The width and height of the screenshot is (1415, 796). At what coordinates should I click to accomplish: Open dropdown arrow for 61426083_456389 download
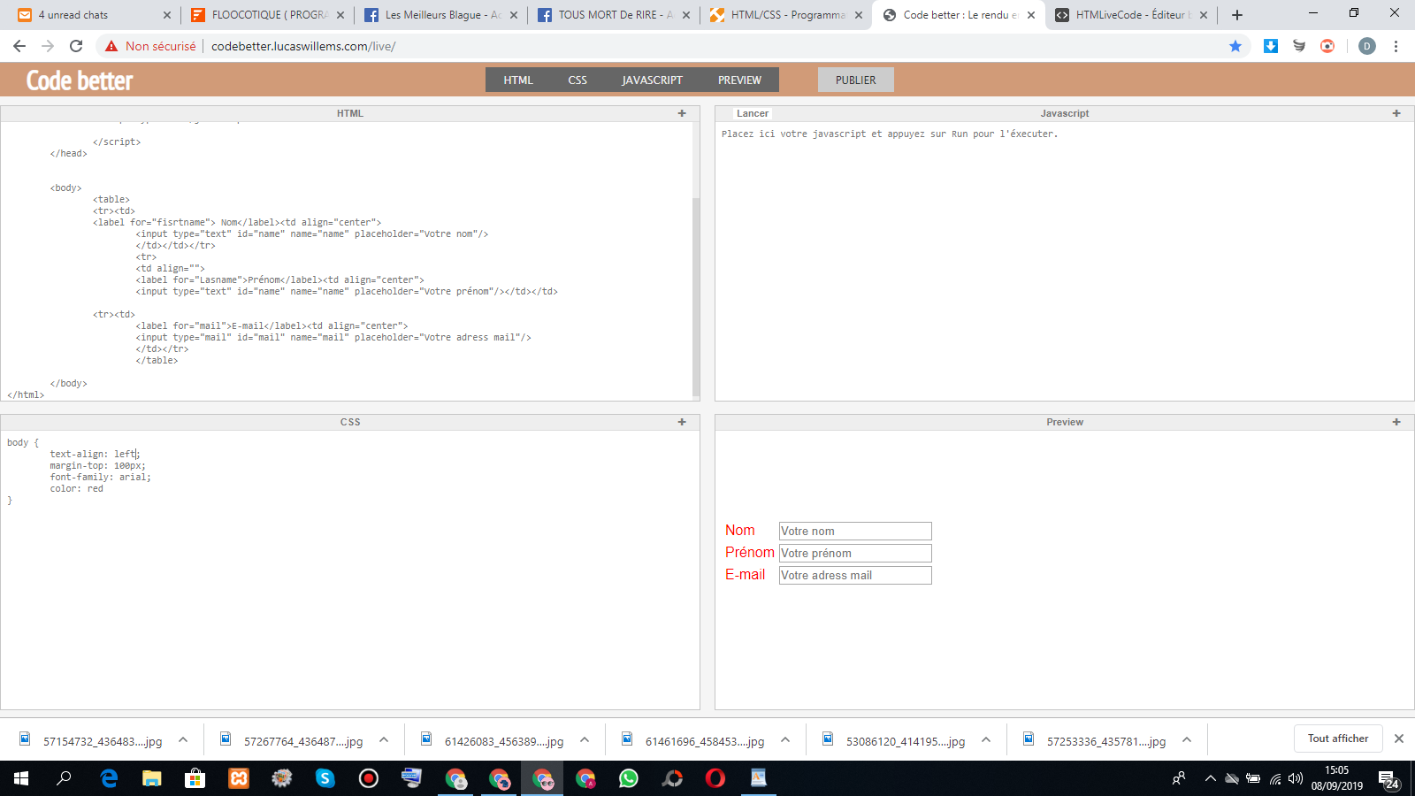pos(585,740)
